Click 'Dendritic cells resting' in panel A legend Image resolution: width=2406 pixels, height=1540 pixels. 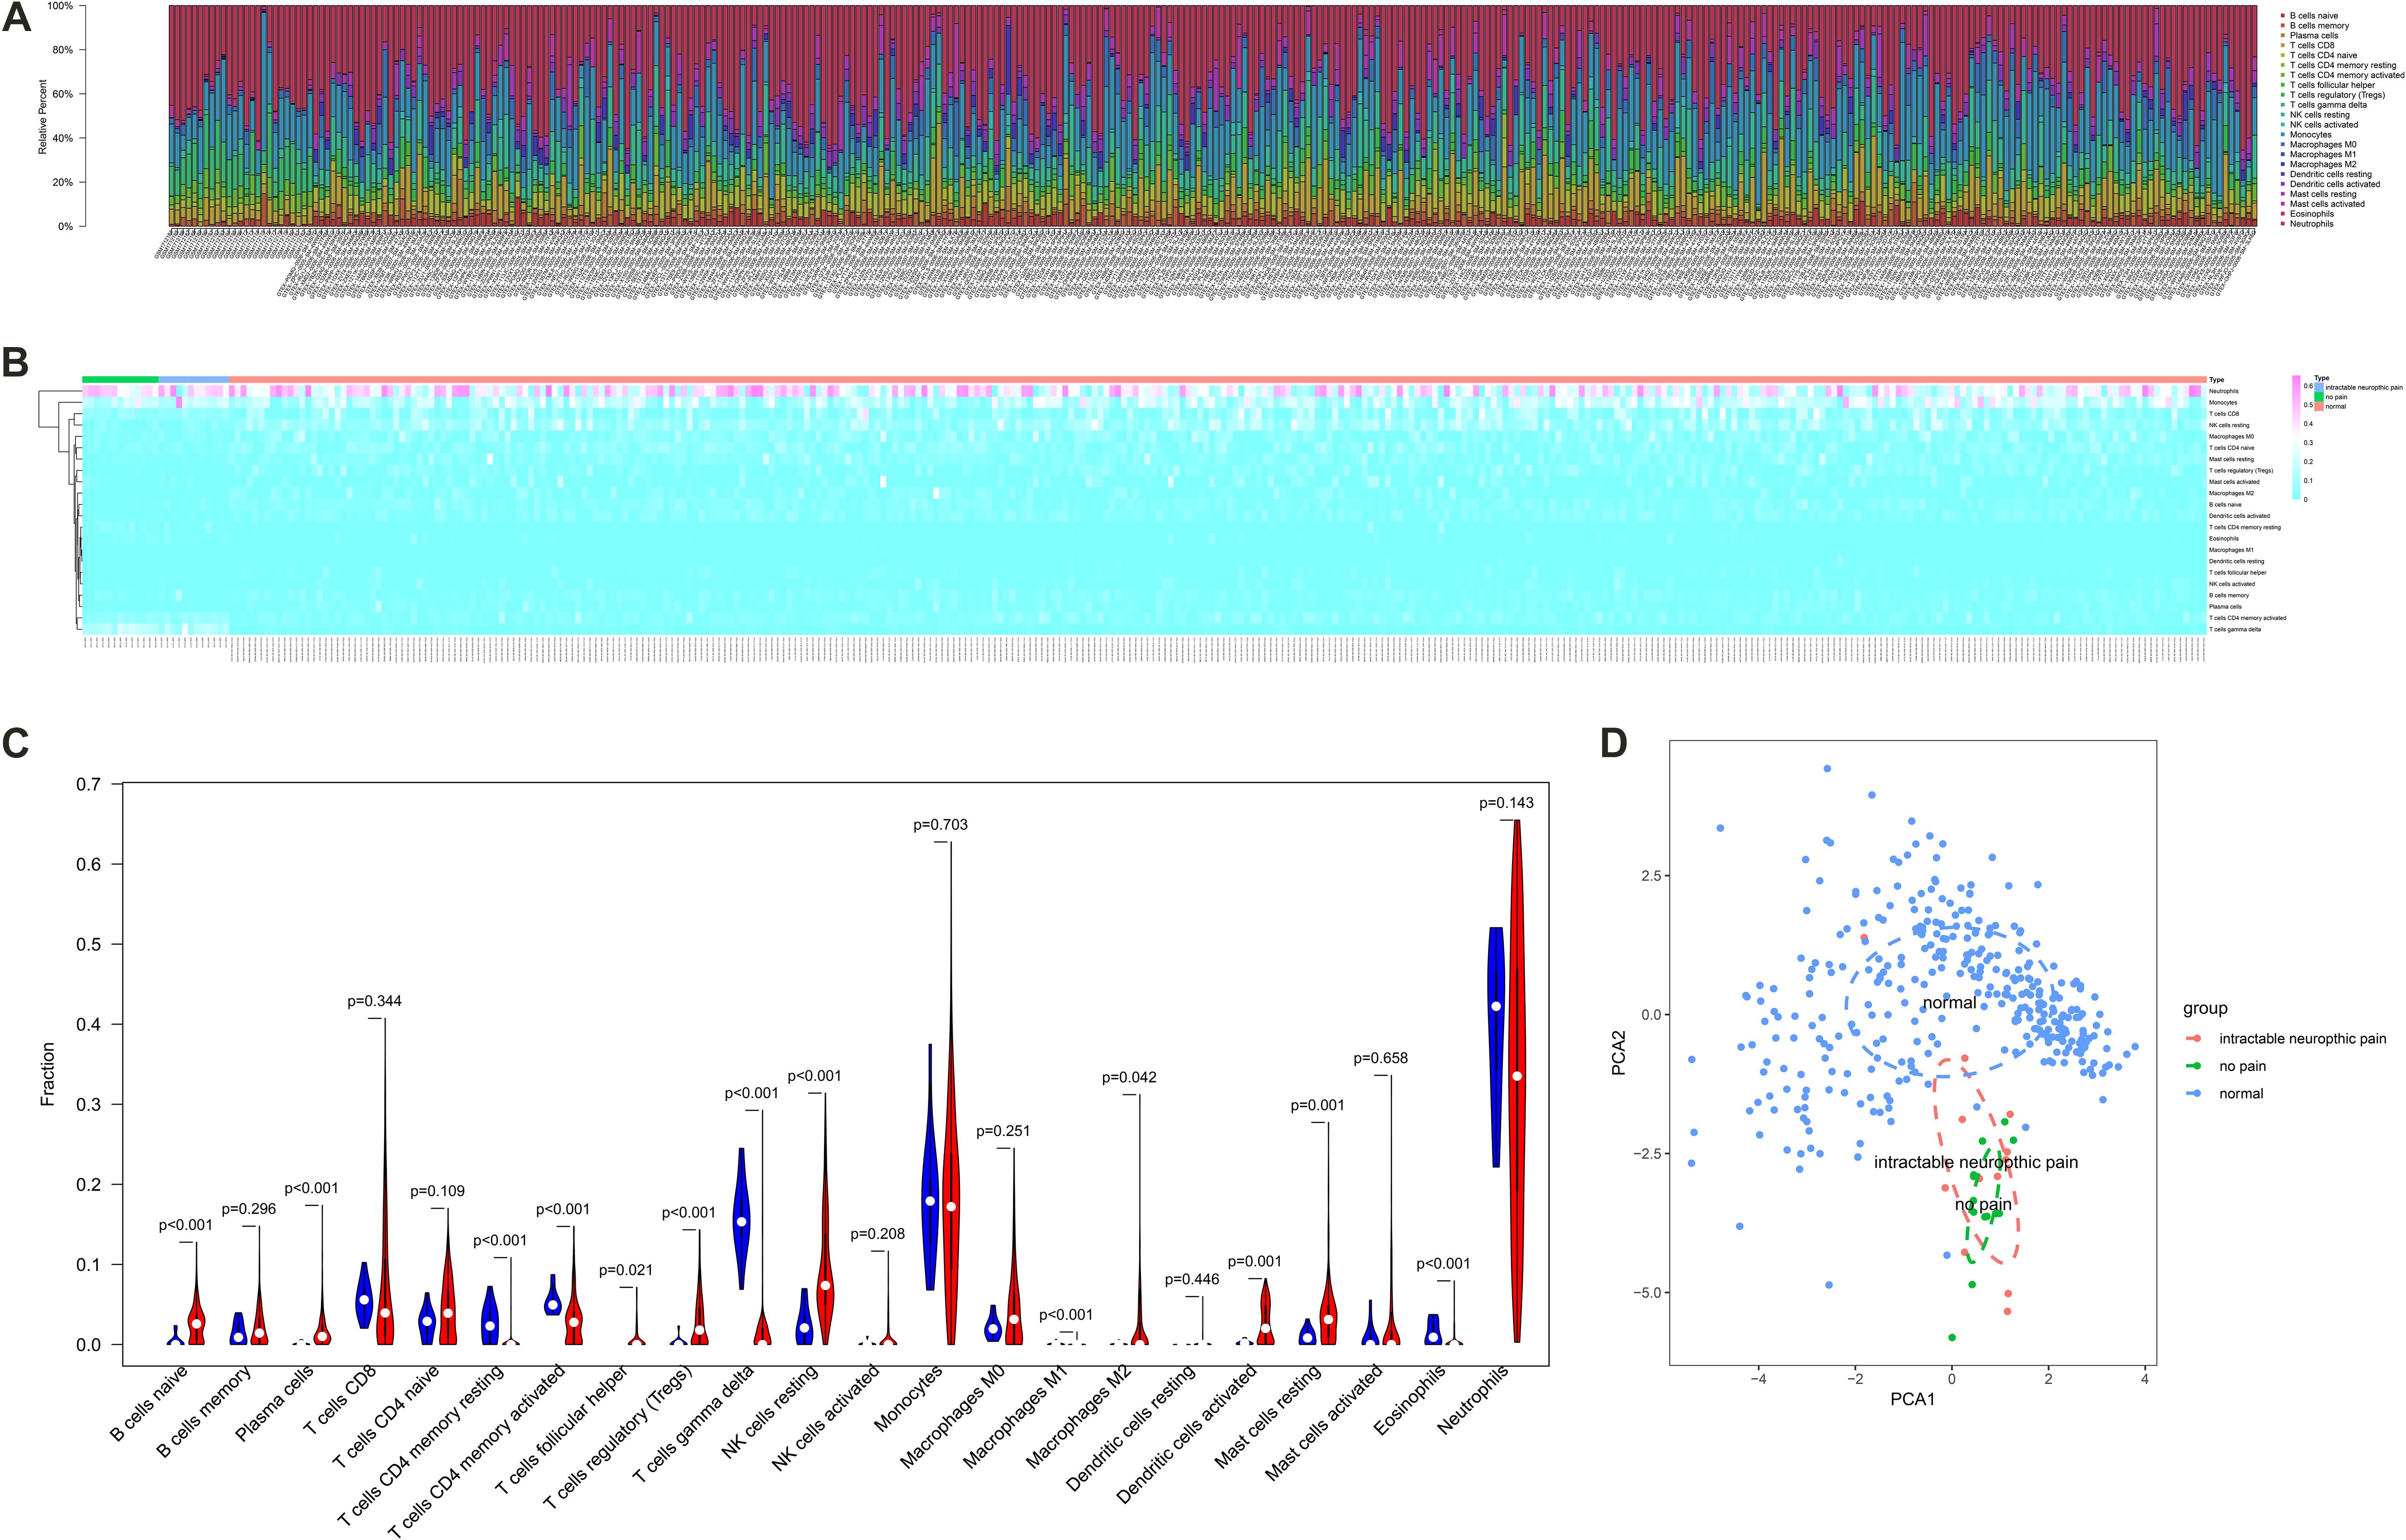tap(2330, 174)
